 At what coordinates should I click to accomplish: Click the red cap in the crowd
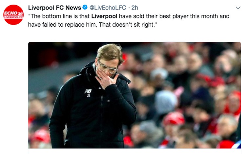174,118
